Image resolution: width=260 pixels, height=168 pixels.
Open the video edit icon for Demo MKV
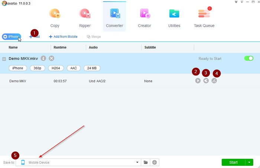214,81
